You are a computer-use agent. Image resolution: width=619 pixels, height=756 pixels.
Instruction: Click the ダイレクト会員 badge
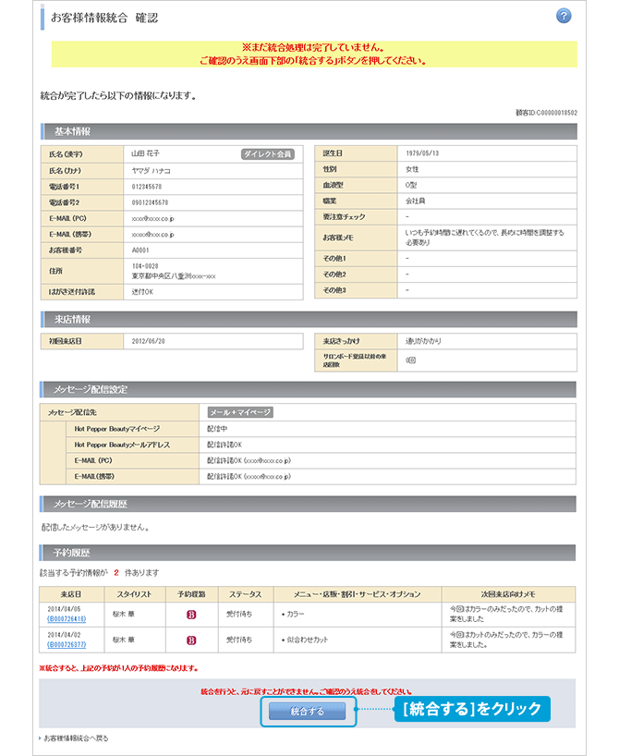(x=267, y=154)
